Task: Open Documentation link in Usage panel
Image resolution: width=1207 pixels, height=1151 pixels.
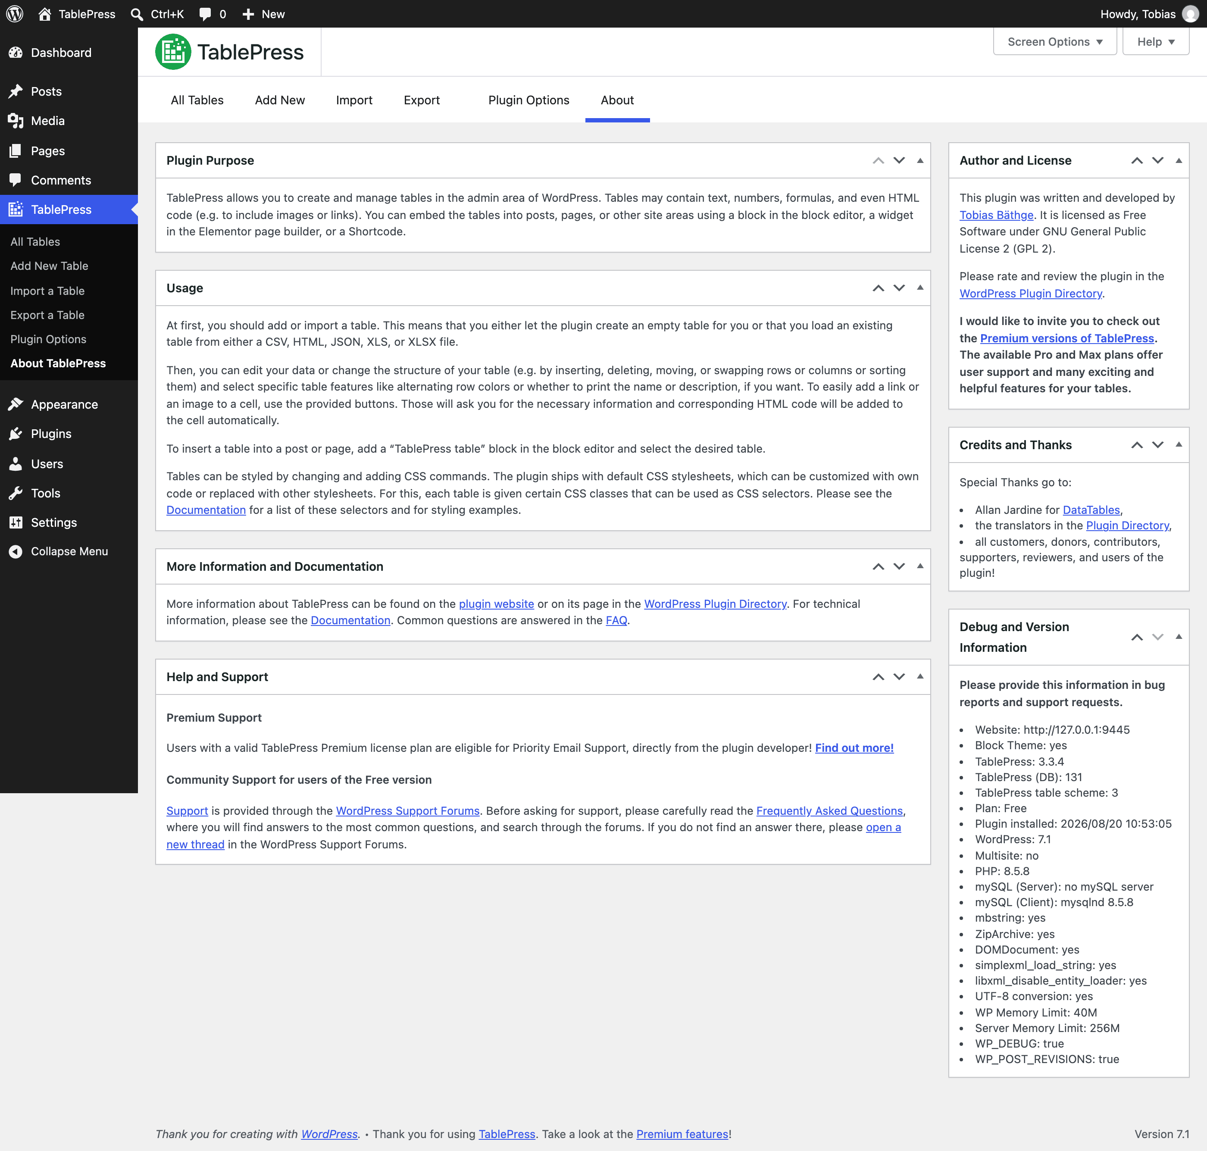Action: (206, 510)
